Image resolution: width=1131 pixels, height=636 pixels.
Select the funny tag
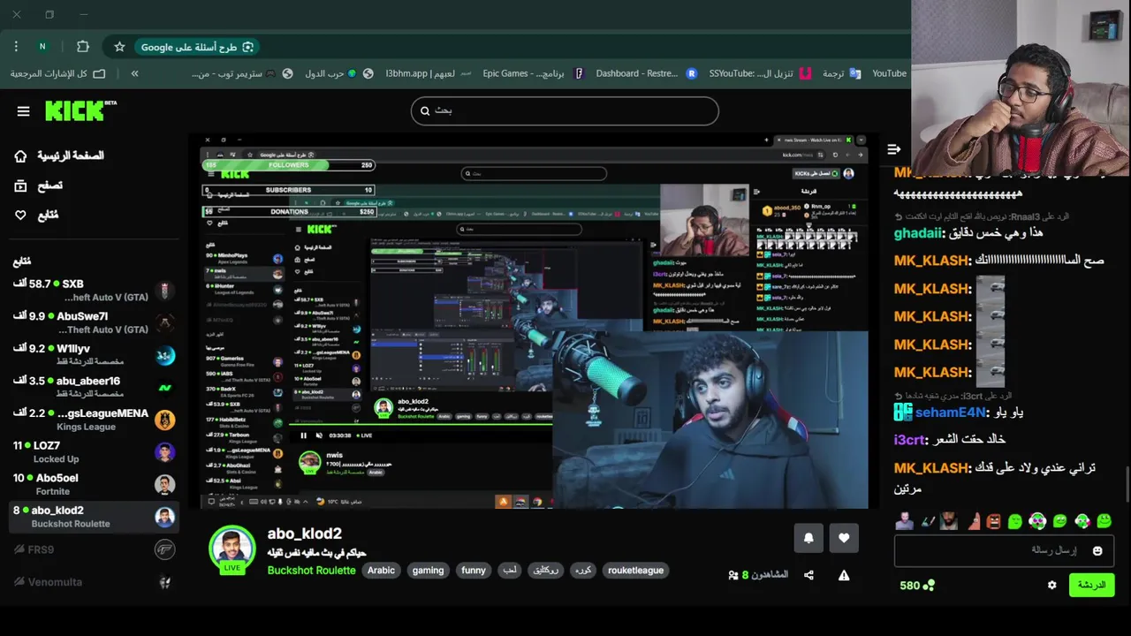click(x=474, y=571)
